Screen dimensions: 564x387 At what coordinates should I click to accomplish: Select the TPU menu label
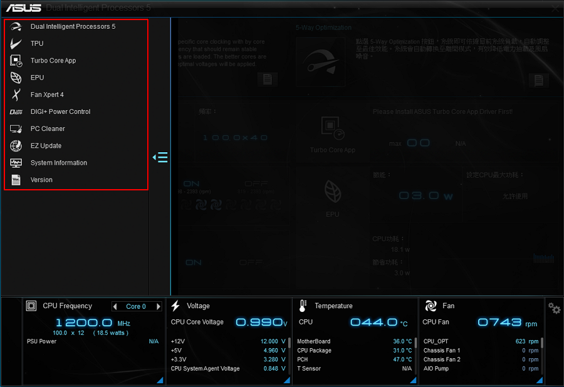(37, 43)
